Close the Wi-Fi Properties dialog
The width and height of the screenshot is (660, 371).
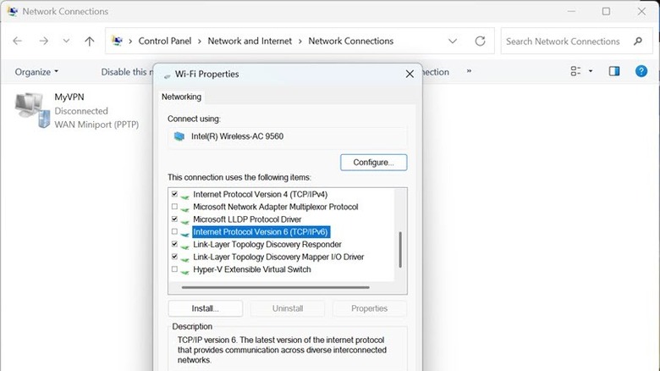tap(410, 74)
